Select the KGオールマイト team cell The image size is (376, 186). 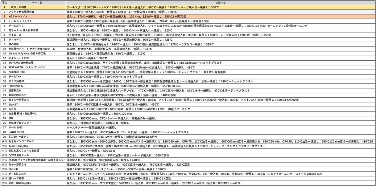click(37, 16)
